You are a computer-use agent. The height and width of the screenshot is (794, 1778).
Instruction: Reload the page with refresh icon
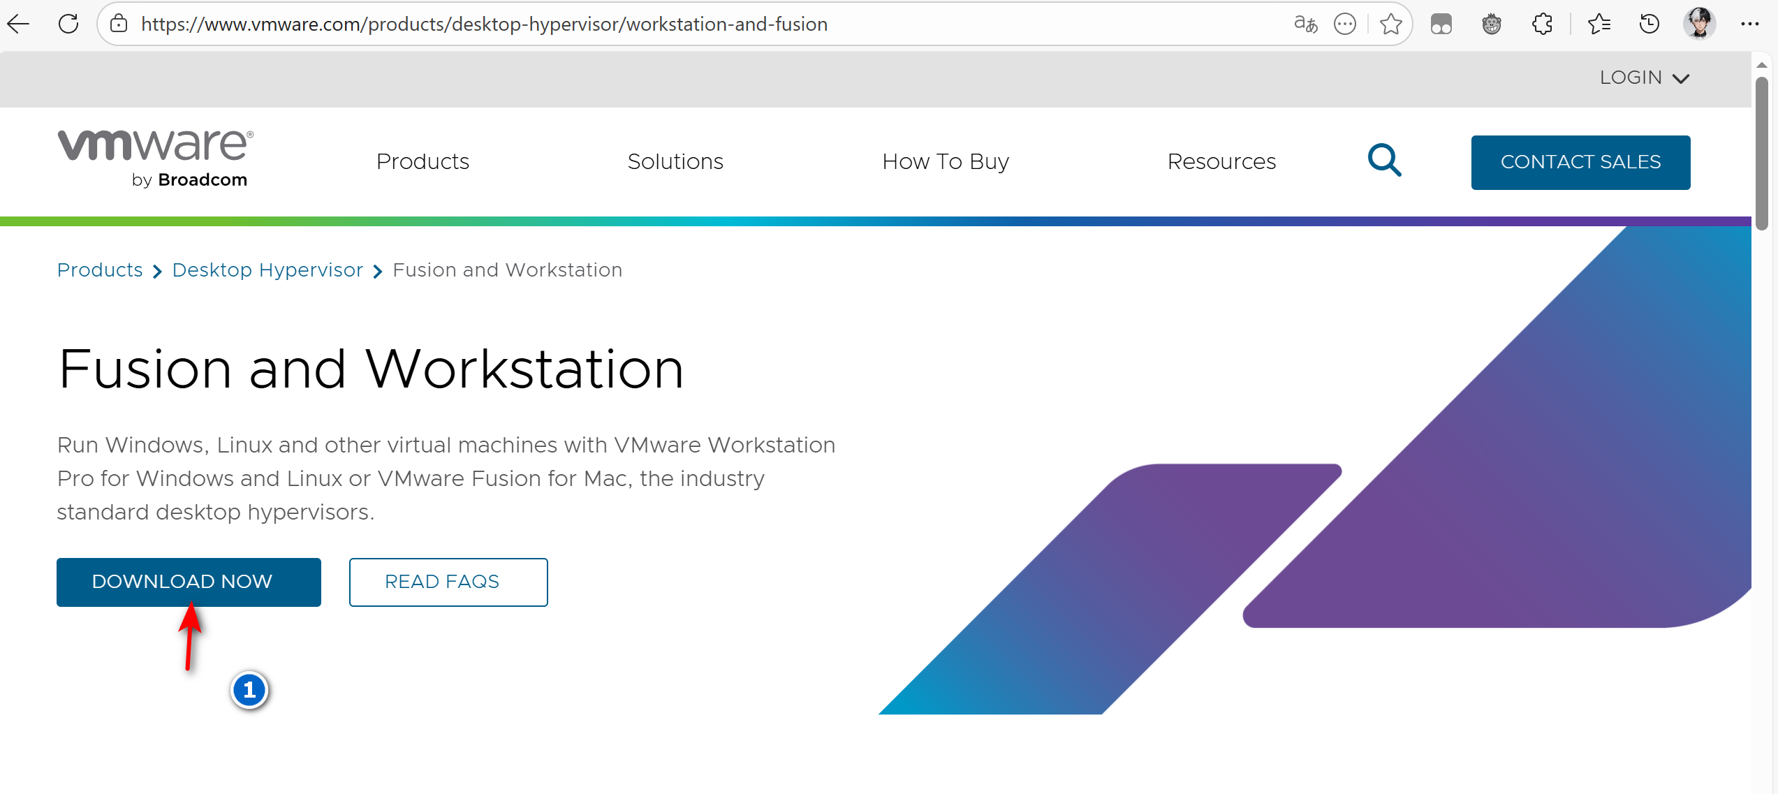(x=68, y=24)
